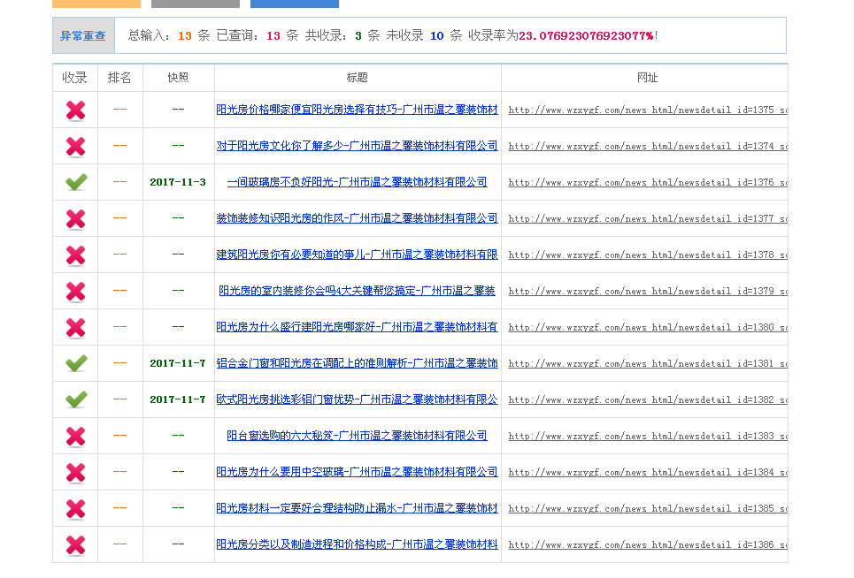Click the green checkmark in the 2017-11-3 row
The height and width of the screenshot is (578, 854).
click(x=75, y=182)
